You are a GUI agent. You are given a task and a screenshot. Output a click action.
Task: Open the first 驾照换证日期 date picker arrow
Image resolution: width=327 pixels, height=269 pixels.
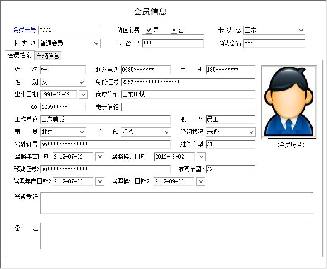pyautogui.click(x=201, y=156)
